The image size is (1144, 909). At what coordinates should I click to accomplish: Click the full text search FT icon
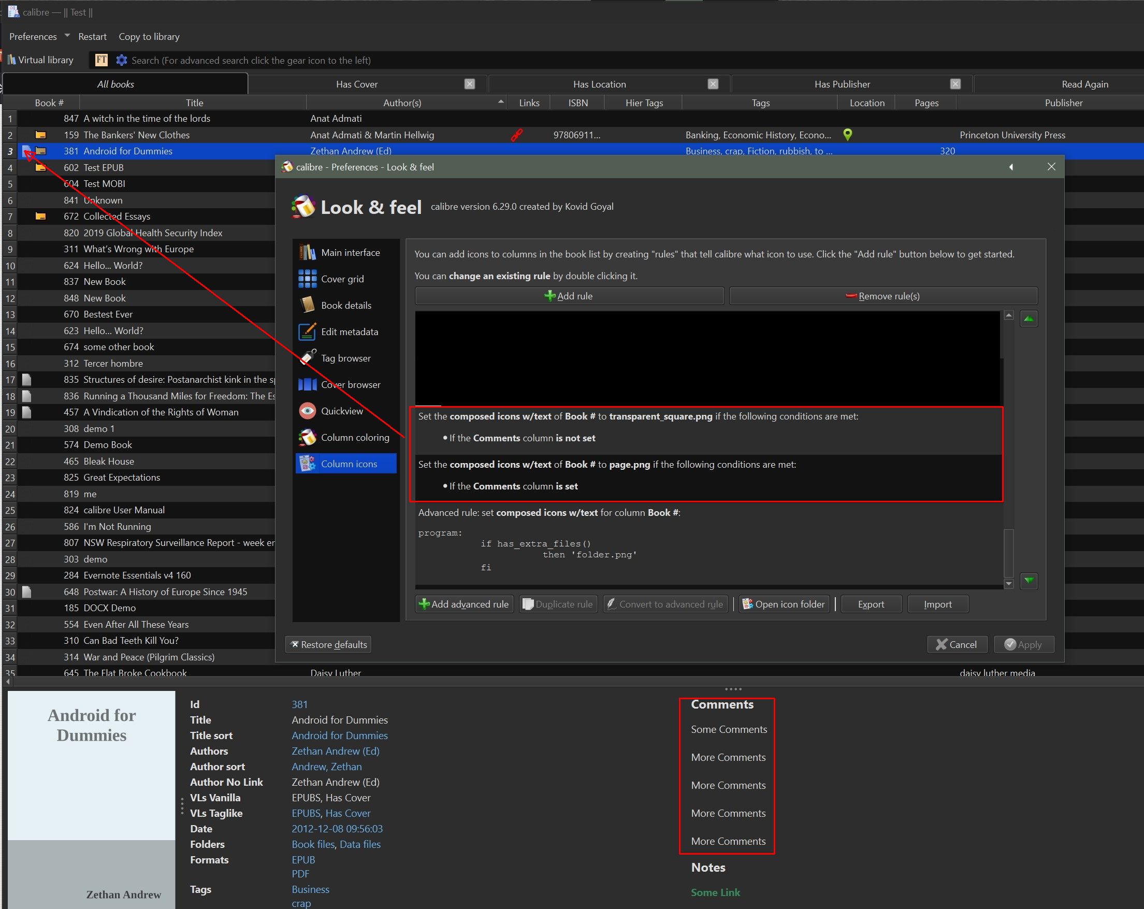coord(101,60)
